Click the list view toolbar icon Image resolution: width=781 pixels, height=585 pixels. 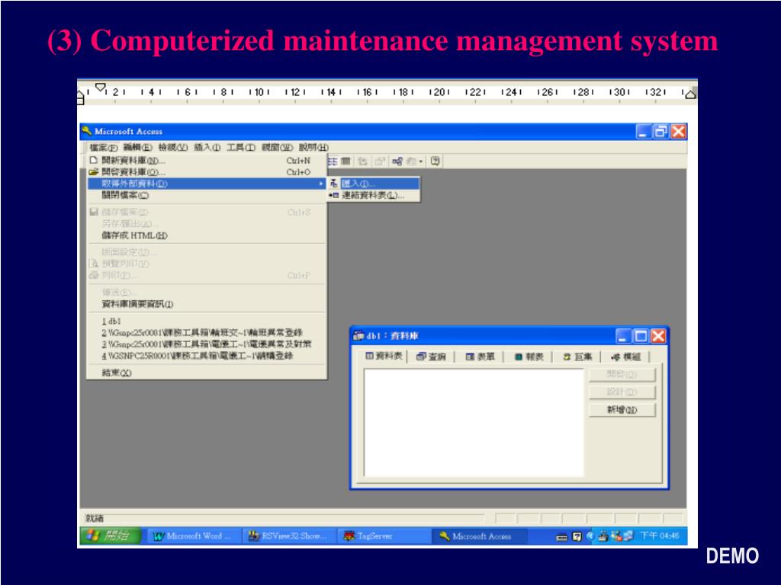[333, 161]
